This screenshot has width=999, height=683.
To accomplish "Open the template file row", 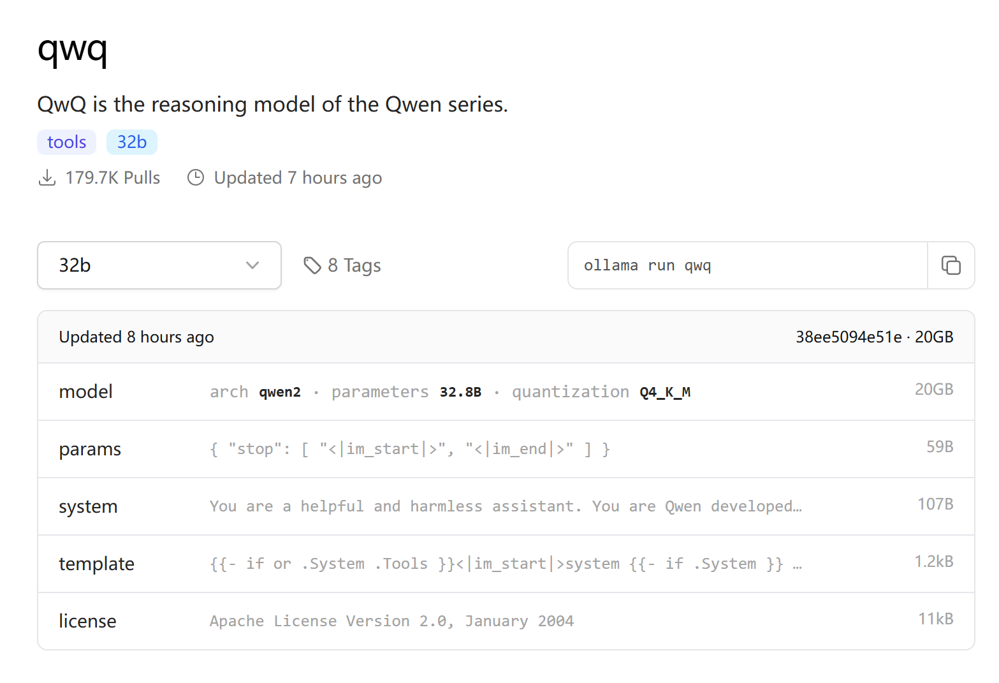I will tap(506, 564).
